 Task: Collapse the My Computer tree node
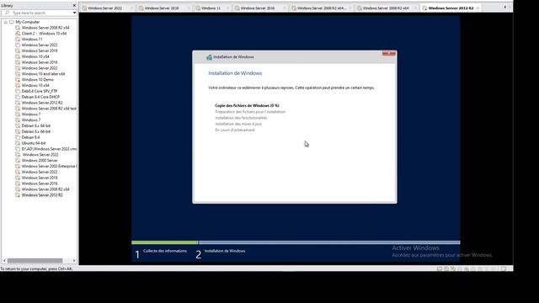[x=6, y=22]
